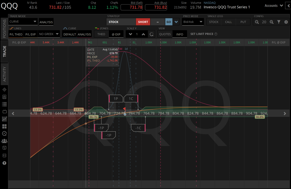The width and height of the screenshot is (291, 189).
Task: Click the QQQ ticker symbol field
Action: [x=9, y=6]
